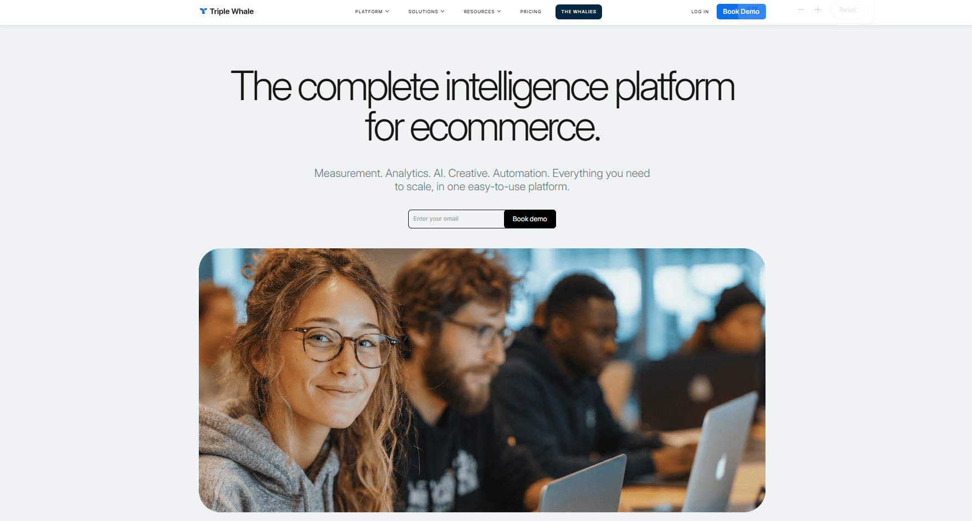Image resolution: width=972 pixels, height=521 pixels.
Task: Open The Whalies page
Action: point(579,12)
